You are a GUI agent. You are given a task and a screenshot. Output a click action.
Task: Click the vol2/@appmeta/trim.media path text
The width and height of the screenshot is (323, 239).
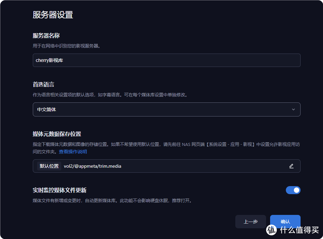coord(92,166)
